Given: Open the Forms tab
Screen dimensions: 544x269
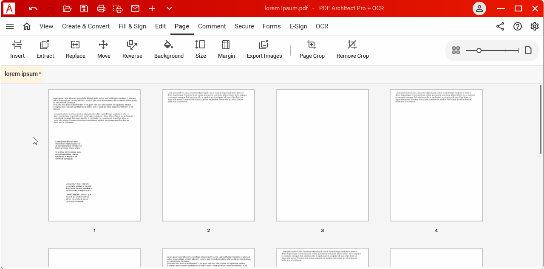Looking at the screenshot, I should point(272,26).
